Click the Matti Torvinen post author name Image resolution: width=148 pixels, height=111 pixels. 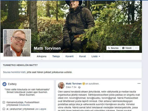pyautogui.click(x=74, y=84)
